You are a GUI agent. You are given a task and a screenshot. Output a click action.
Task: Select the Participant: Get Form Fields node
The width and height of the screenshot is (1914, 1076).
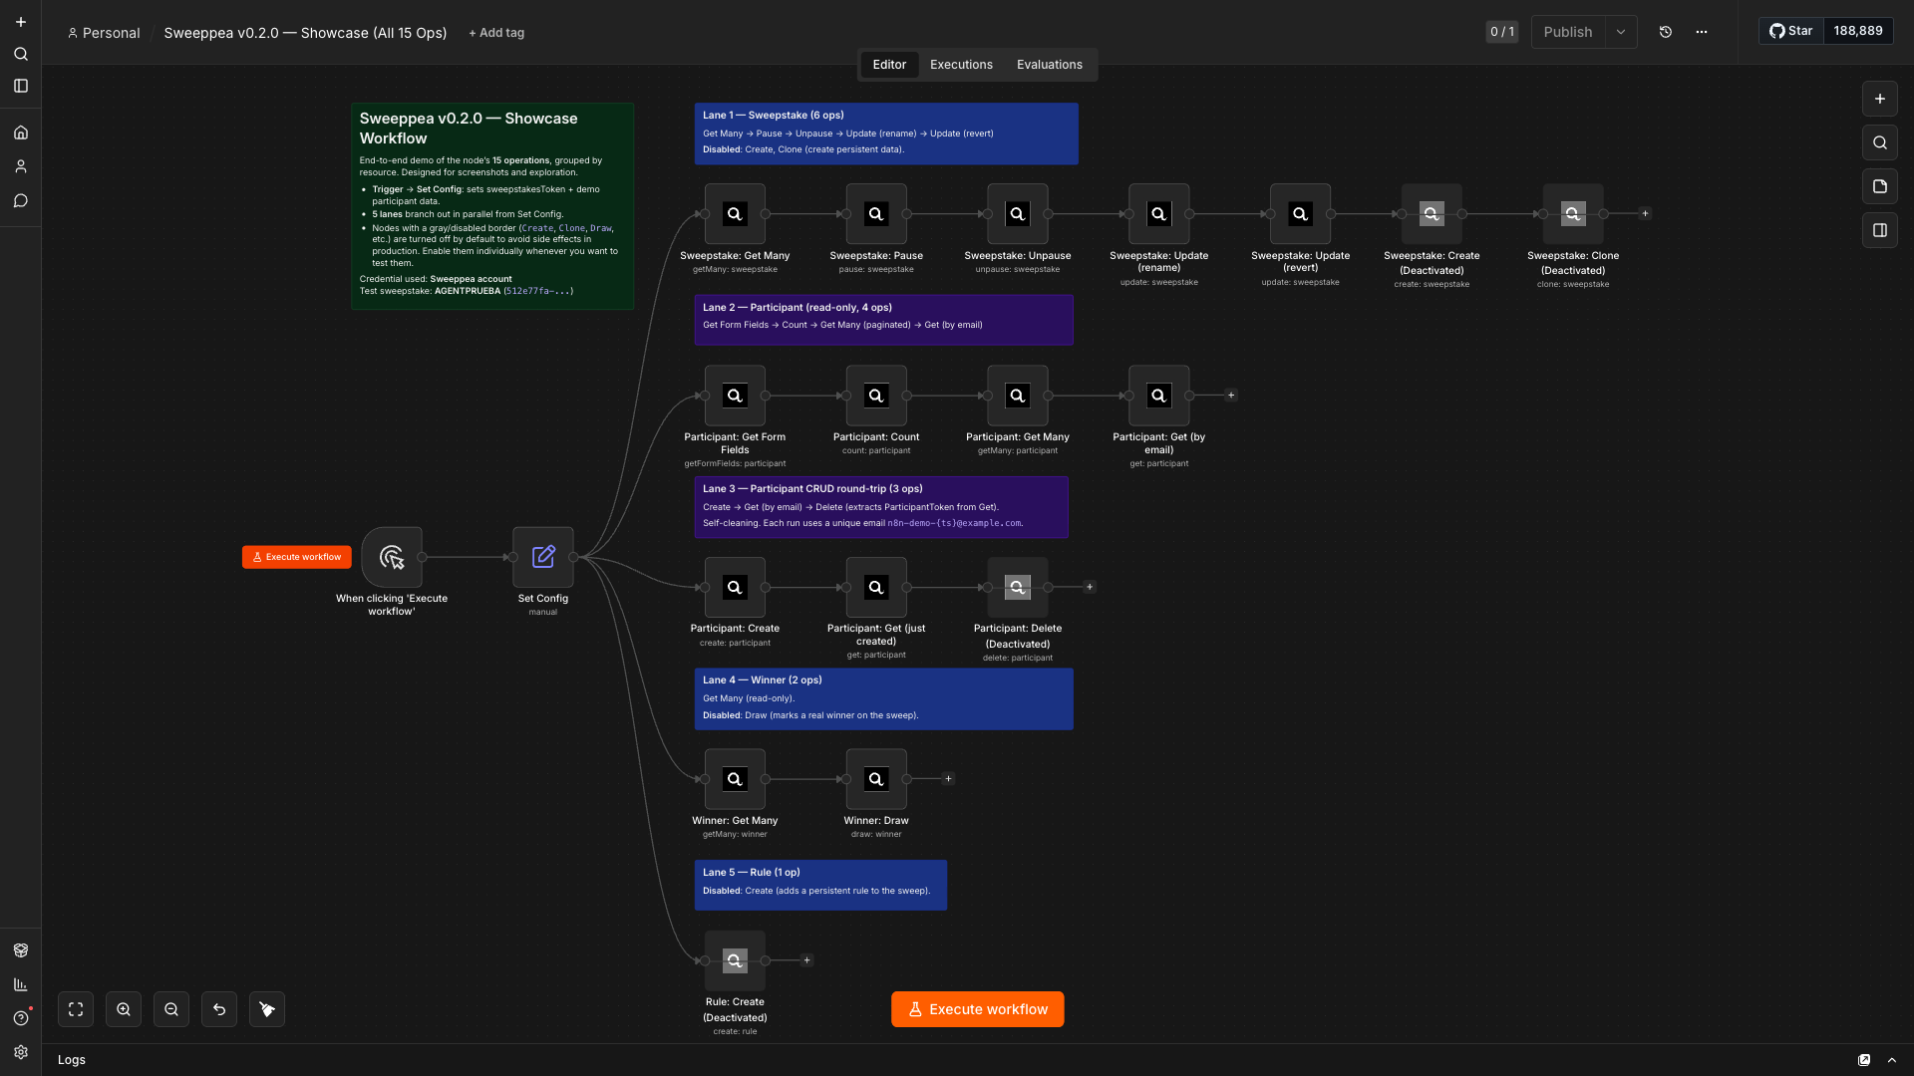(735, 396)
